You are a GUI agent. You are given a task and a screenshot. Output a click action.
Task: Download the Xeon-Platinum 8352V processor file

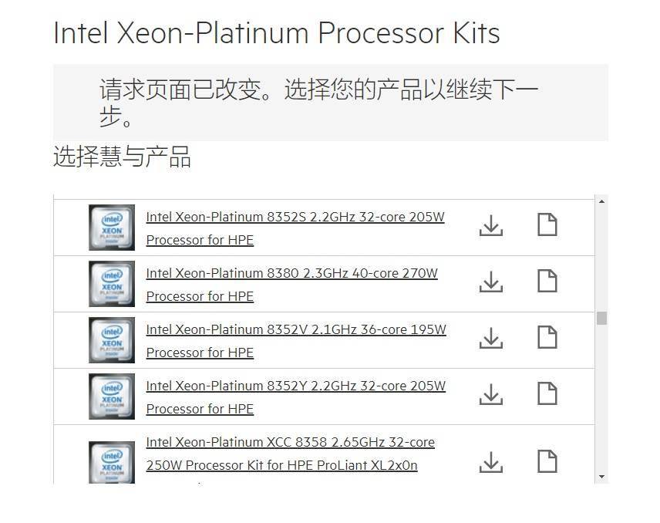click(x=491, y=338)
